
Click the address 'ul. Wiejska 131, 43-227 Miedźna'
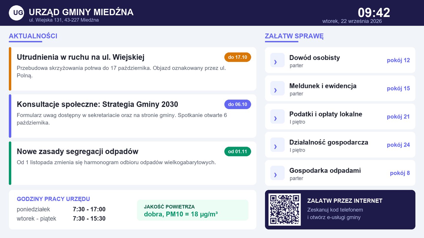click(64, 20)
